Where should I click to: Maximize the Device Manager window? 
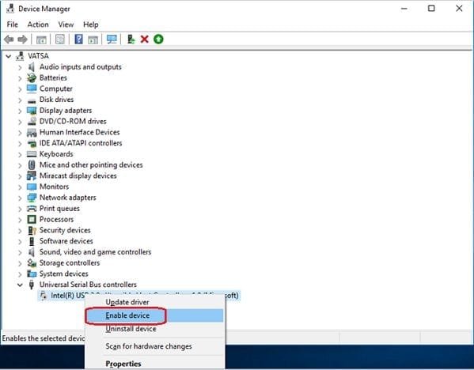point(431,9)
